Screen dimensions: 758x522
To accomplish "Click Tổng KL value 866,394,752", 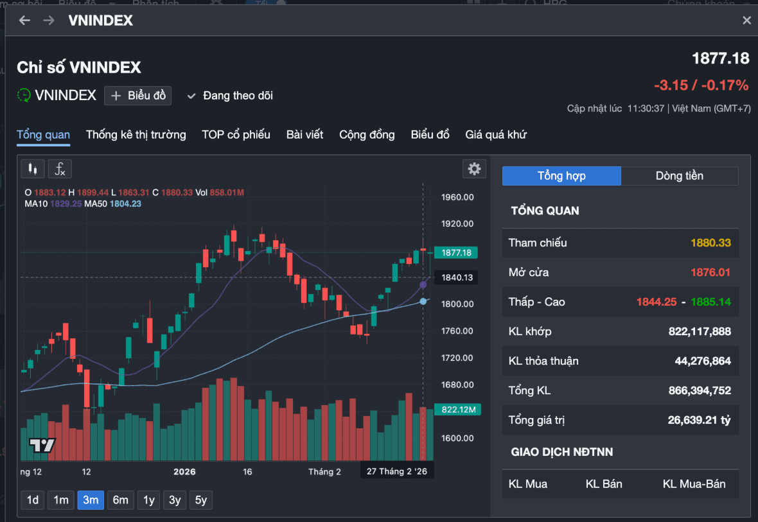I will click(x=700, y=390).
